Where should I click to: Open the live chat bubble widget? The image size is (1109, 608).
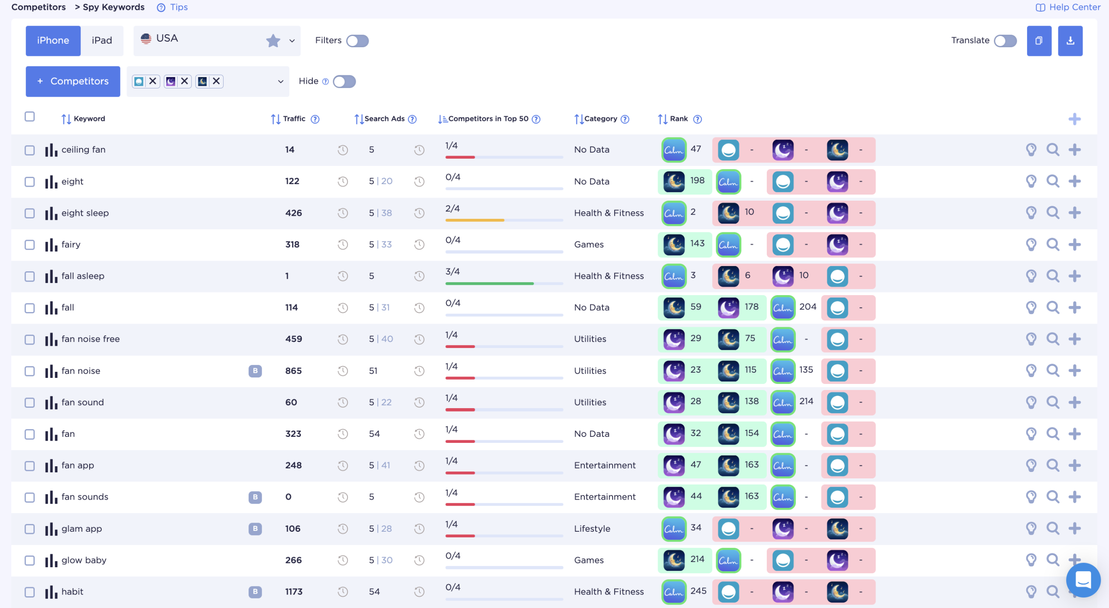[1083, 580]
